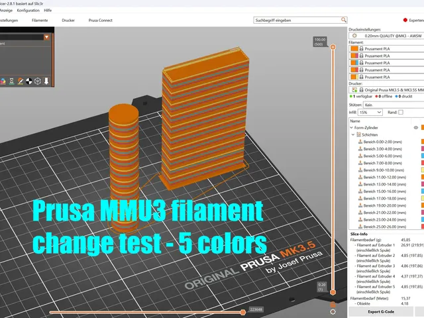Click the hourglass time estimate legend icon
Screen dimensions: 424x318
(x=12, y=81)
